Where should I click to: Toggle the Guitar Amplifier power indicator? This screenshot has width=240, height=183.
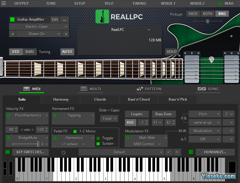point(12,19)
